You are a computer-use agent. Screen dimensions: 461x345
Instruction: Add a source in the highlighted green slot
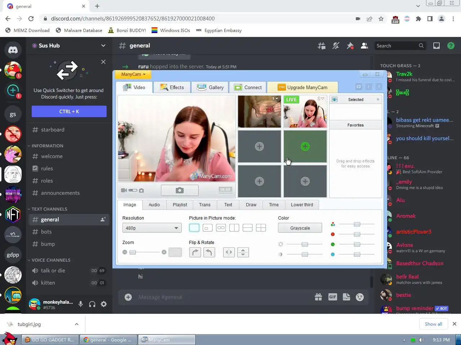point(305,146)
